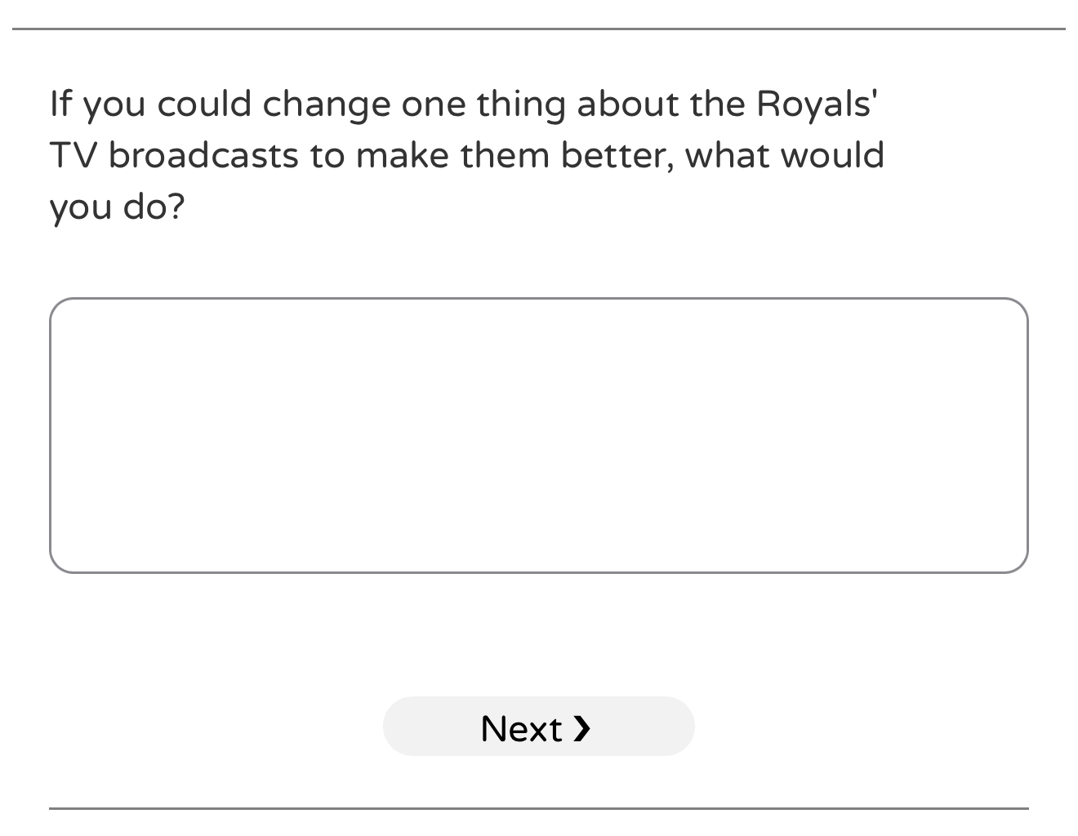Image resolution: width=1078 pixels, height=836 pixels.
Task: Click the gray pill-shaped Next control
Action: point(538,727)
